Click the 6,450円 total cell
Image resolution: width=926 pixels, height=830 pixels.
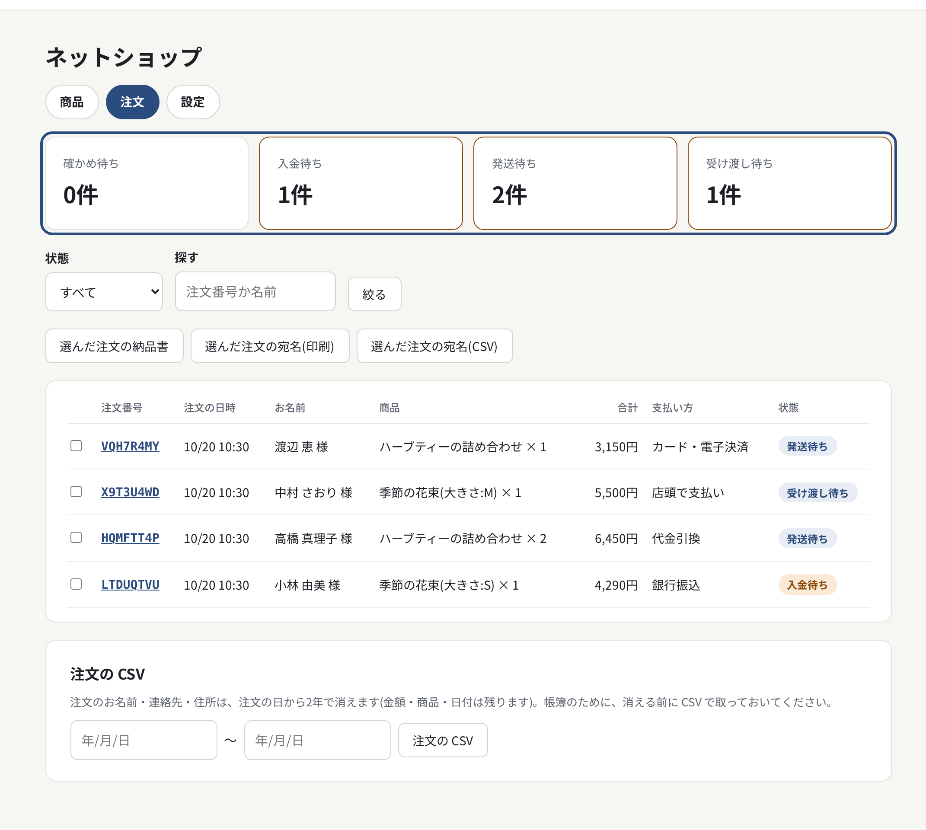616,539
